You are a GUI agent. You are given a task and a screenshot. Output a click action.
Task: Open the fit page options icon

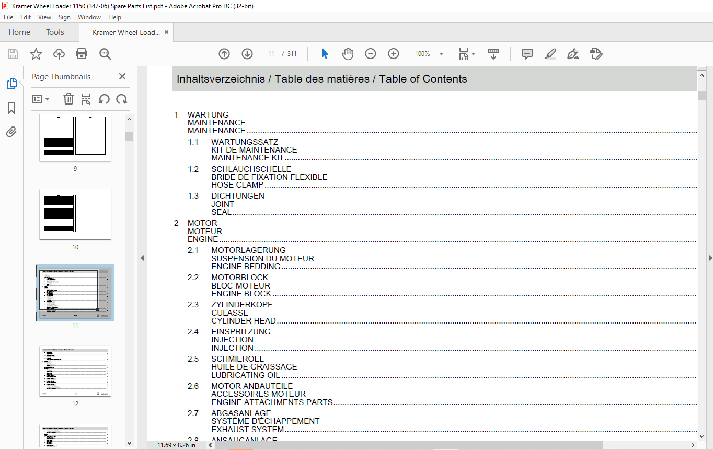tap(464, 54)
